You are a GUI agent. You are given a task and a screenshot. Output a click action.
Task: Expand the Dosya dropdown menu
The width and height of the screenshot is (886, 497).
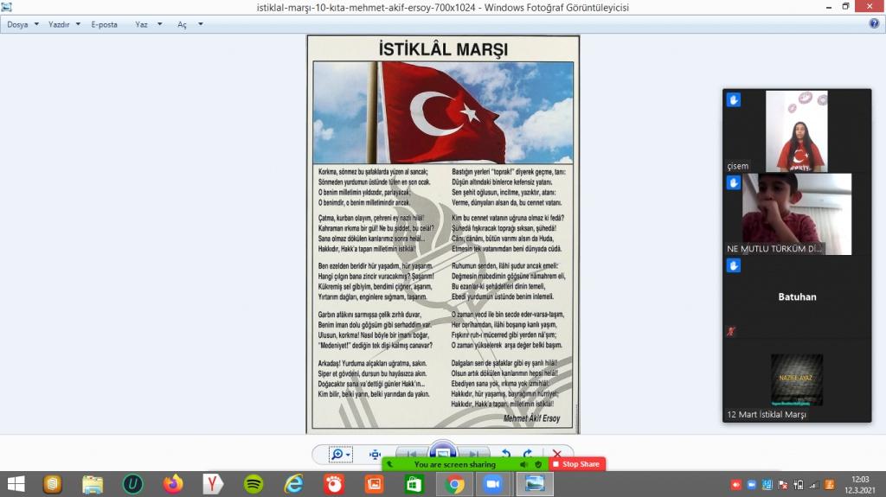[x=22, y=24]
